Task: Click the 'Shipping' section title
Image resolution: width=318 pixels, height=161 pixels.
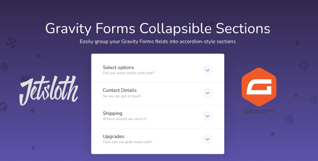Action: tap(112, 113)
